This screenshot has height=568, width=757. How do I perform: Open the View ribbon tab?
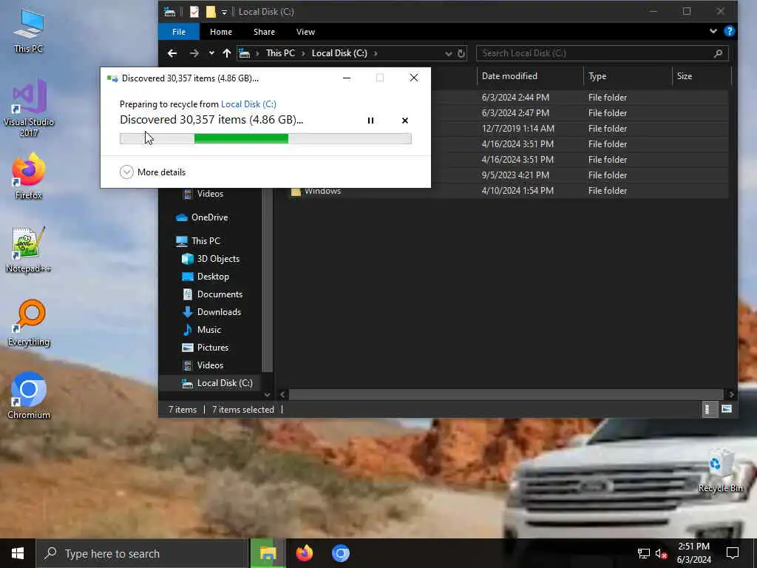point(305,32)
